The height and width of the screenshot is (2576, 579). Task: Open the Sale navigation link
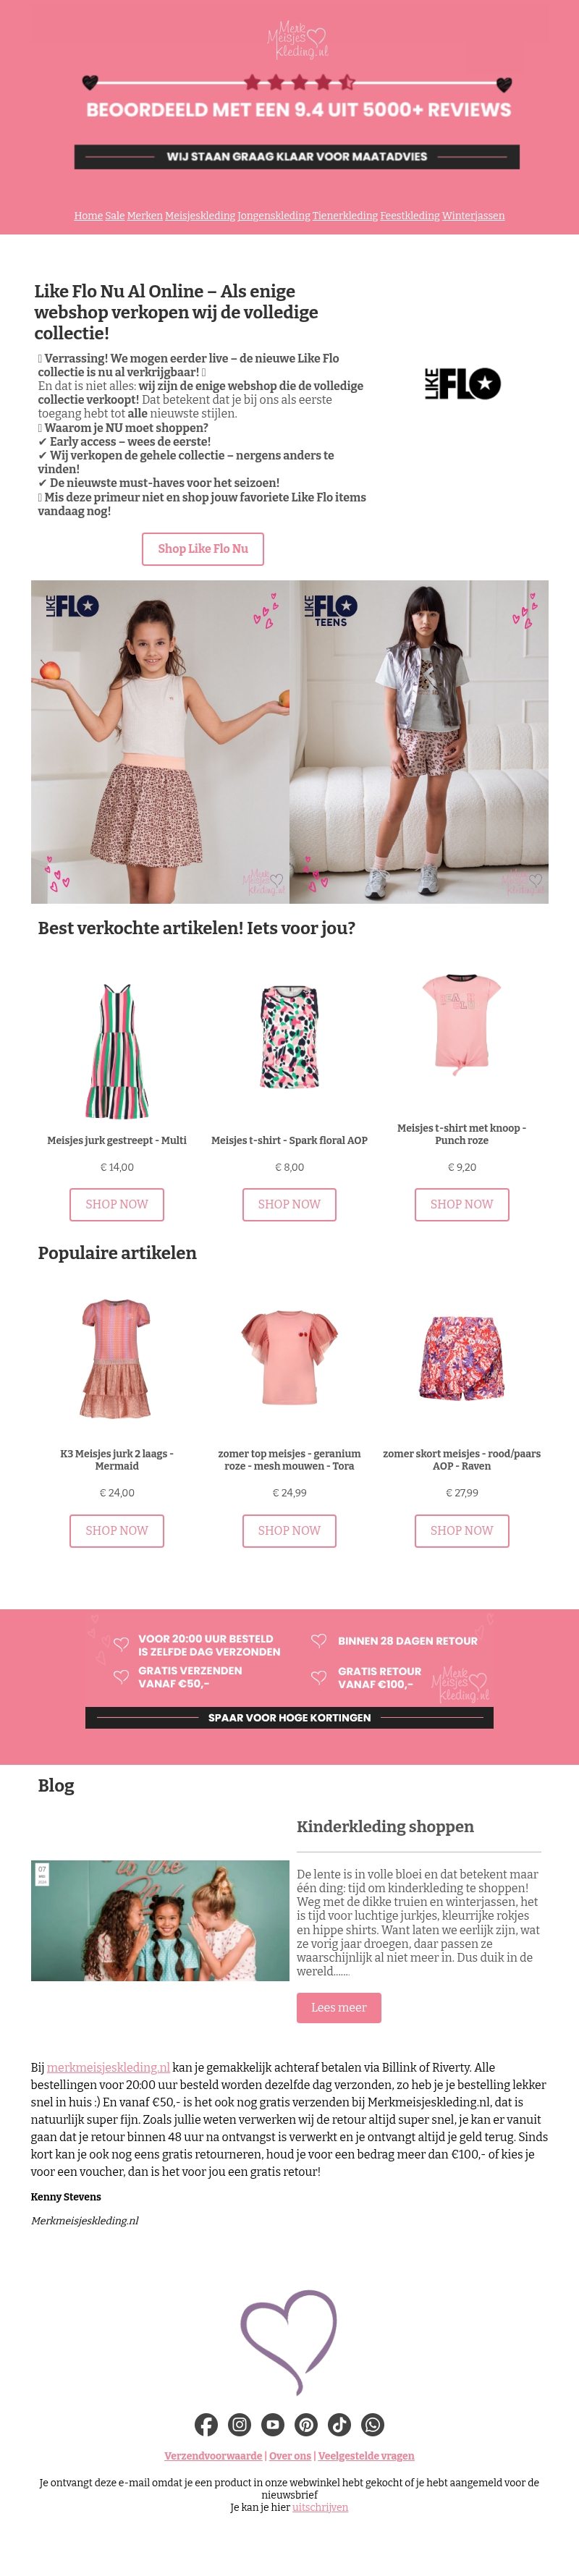click(x=115, y=216)
